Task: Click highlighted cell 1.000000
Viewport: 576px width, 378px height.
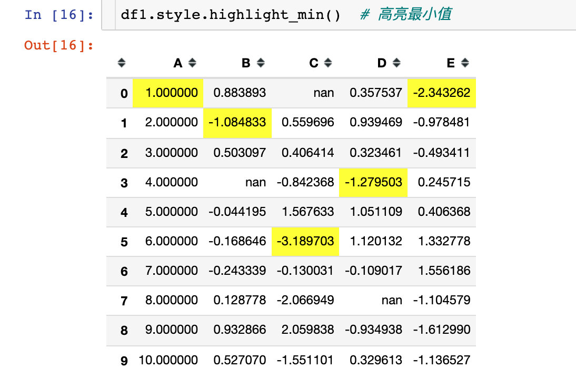Action: [x=168, y=93]
